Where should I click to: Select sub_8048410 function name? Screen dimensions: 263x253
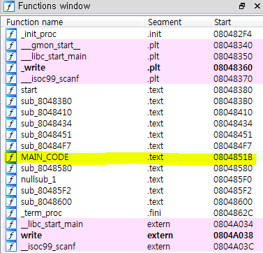click(46, 113)
